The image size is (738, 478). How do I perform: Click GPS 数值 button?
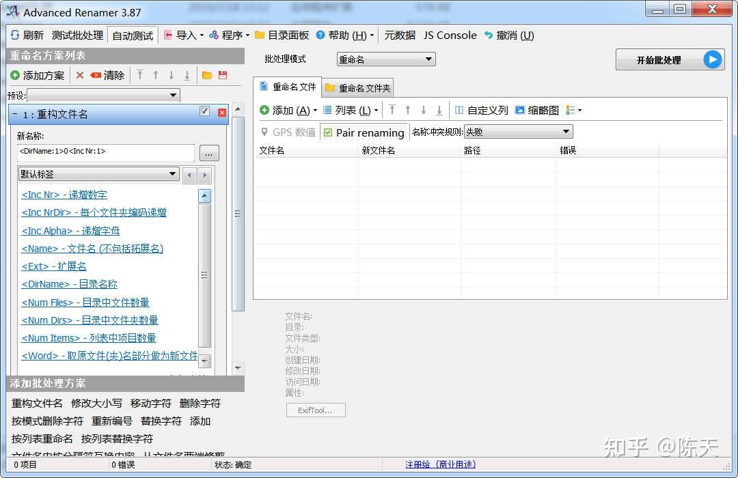[288, 132]
